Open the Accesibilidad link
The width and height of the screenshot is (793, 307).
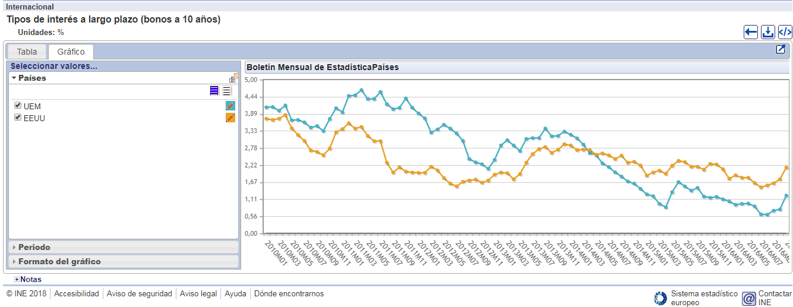click(77, 293)
